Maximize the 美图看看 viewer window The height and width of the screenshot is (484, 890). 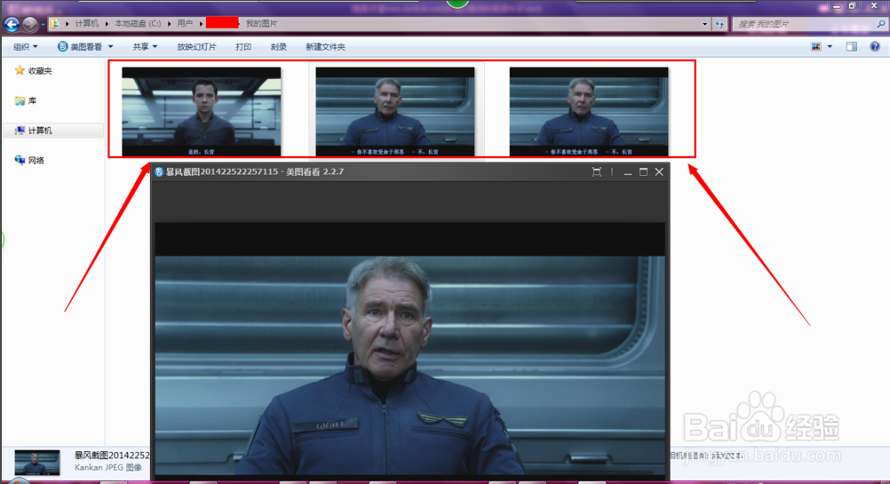pyautogui.click(x=644, y=172)
